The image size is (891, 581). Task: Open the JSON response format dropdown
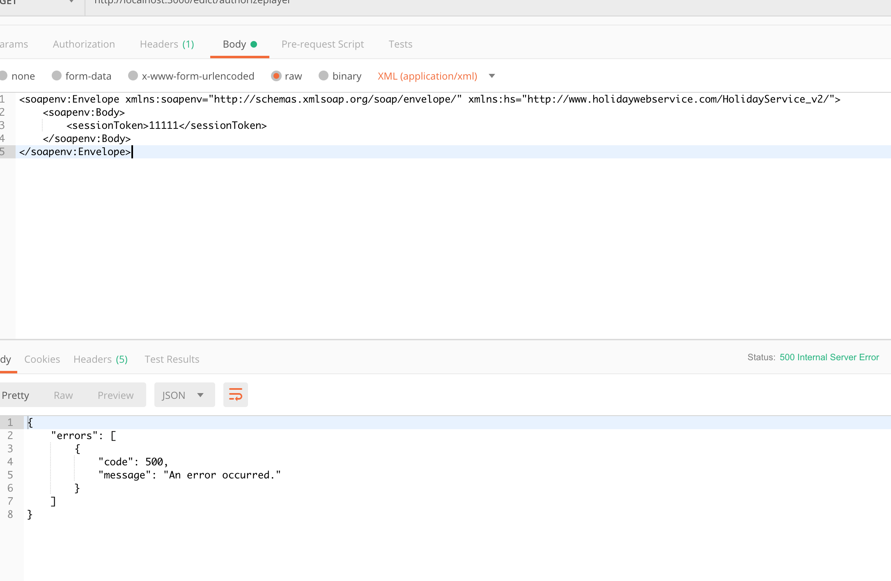(184, 395)
